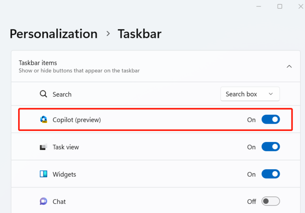
Task: Click the Widgets panel icon
Action: 44,174
